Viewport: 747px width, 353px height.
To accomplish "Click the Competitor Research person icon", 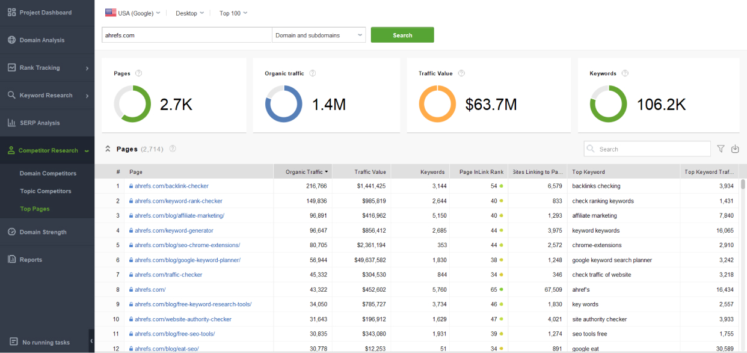I will click(x=11, y=151).
